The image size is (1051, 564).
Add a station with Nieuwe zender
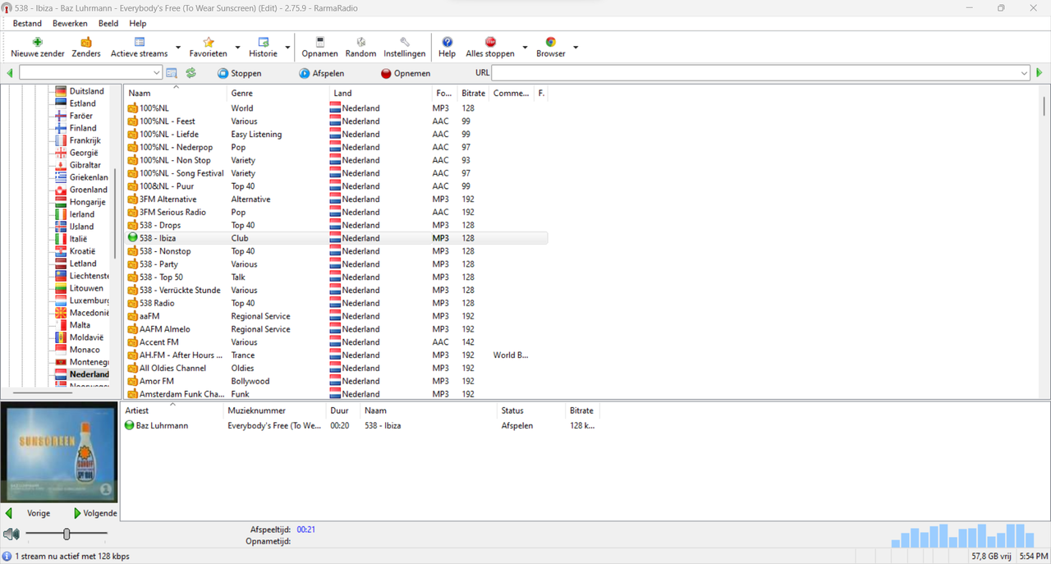(x=38, y=48)
